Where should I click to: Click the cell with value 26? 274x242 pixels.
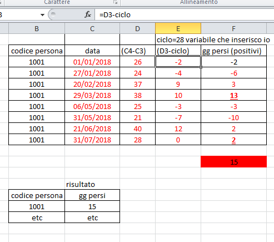tap(137, 62)
